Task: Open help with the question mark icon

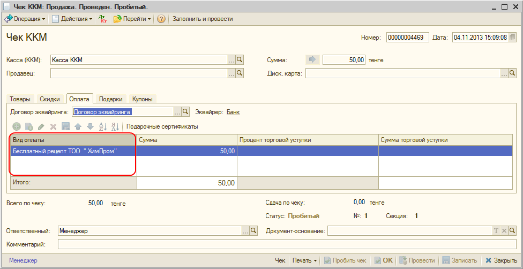Action: (x=161, y=19)
